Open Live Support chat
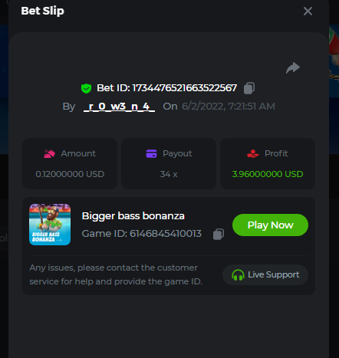339x358 pixels. coord(265,274)
